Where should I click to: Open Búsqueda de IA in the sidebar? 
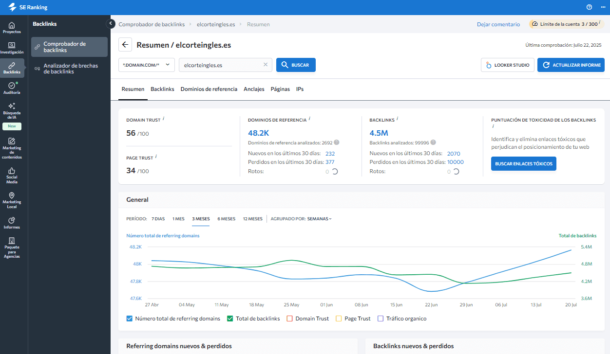pyautogui.click(x=12, y=111)
